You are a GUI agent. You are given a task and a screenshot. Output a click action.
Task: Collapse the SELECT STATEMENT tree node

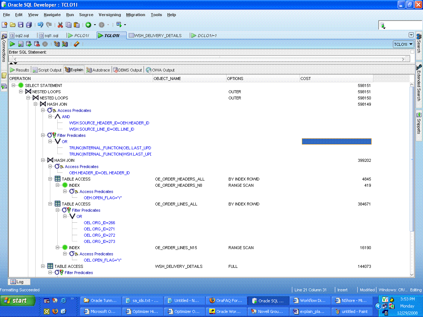(x=13, y=85)
